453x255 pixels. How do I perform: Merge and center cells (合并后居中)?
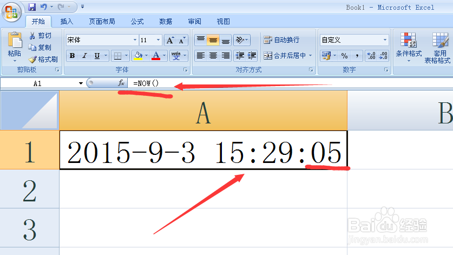coord(285,56)
